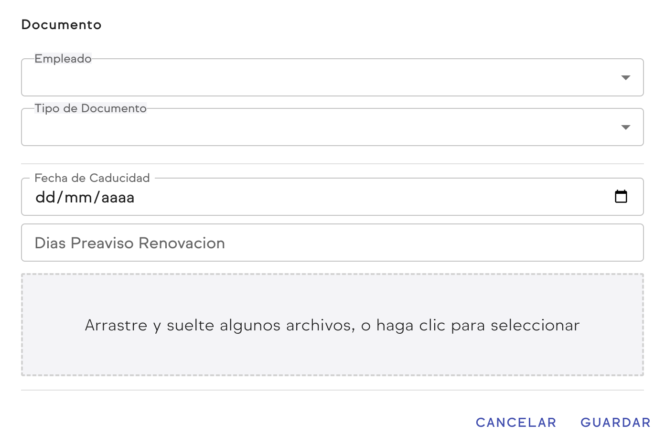Click the "haga clic para seleccionar" text

(x=478, y=325)
